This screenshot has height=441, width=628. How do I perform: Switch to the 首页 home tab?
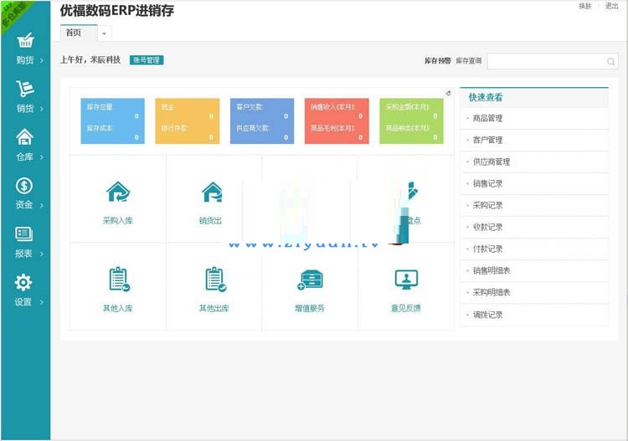75,33
